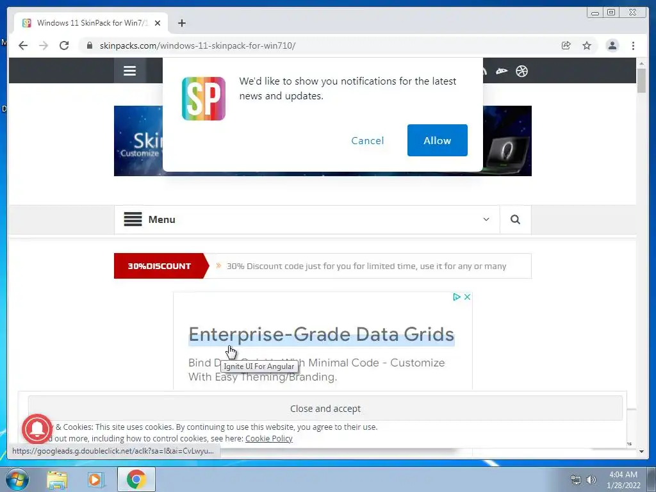Viewport: 656px width, 492px height.
Task: Click the address bar URL
Action: click(x=197, y=45)
